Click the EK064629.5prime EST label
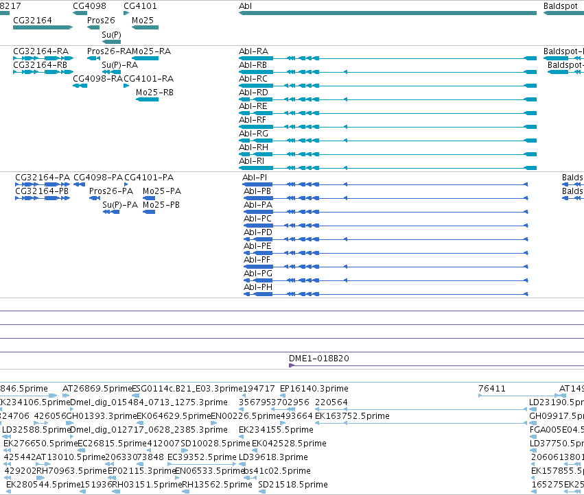584x495 pixels. coord(174,416)
